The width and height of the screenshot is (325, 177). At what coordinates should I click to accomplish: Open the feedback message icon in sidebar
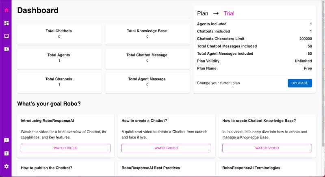tap(6, 140)
